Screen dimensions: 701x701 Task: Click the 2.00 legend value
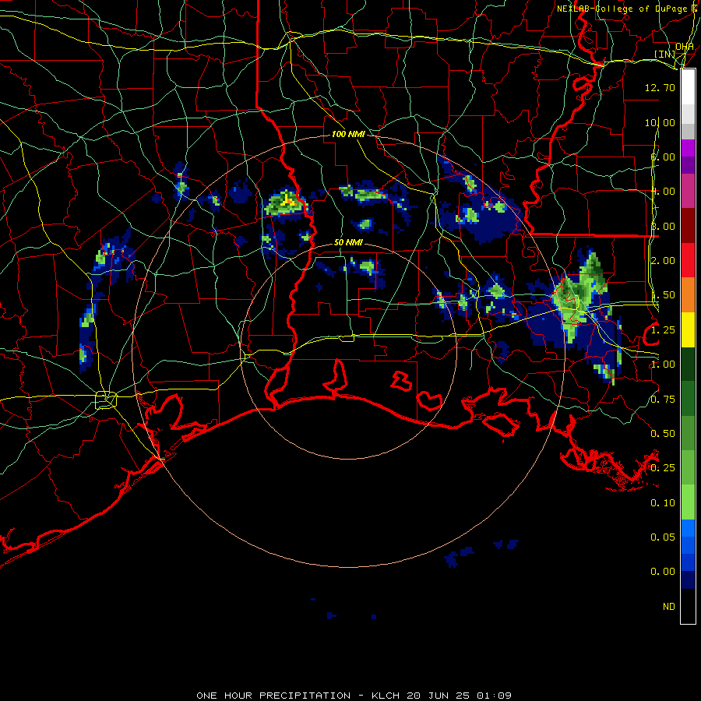(x=663, y=261)
